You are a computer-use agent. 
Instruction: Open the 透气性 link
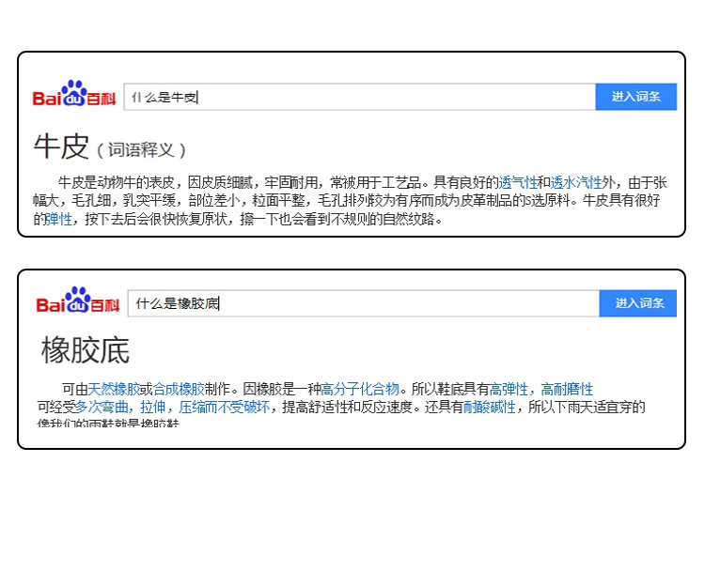point(518,182)
